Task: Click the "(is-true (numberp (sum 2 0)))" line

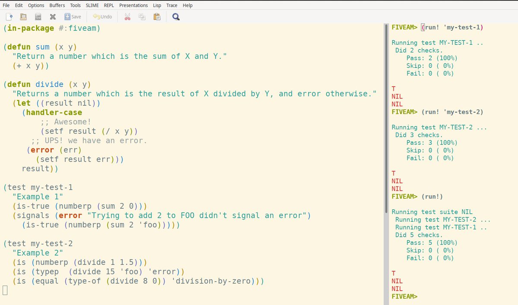Action: pyautogui.click(x=80, y=206)
